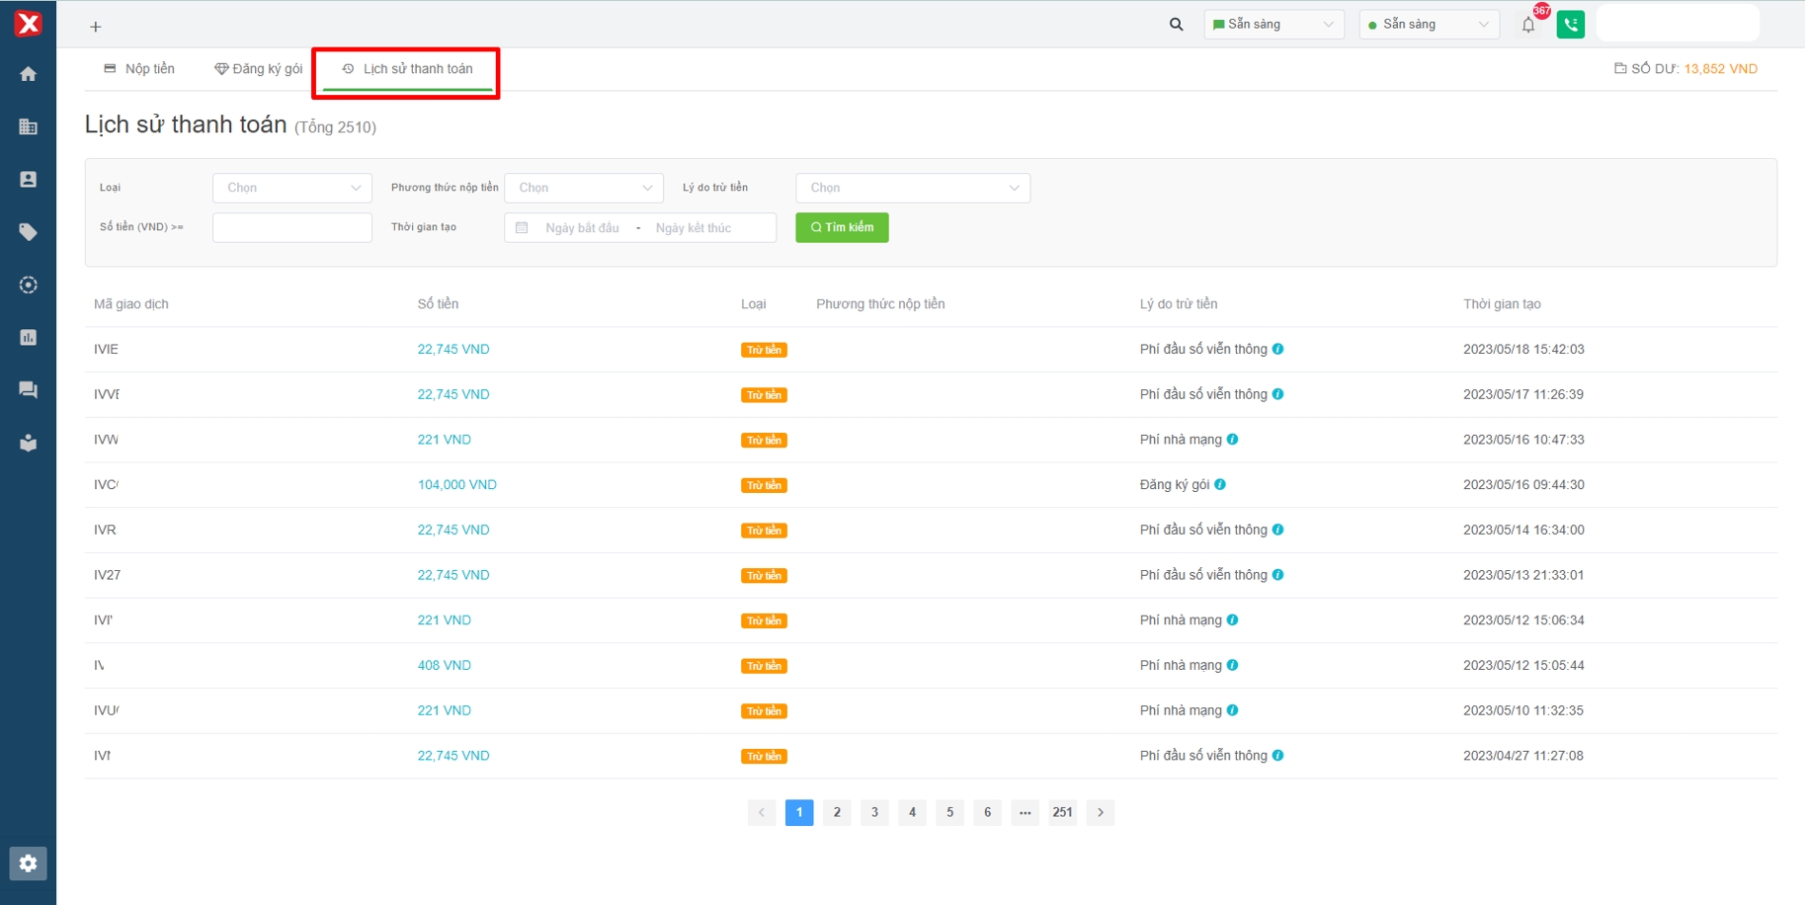Viewport: 1809px width, 905px height.
Task: Click the Ngày bắt đầu date field
Action: coord(582,228)
